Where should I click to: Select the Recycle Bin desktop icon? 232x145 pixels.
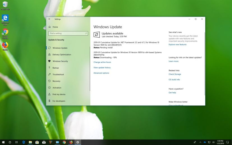5,6
